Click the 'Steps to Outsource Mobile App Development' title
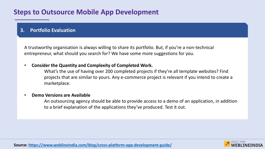The image size is (265, 149). pyautogui.click(x=86, y=12)
